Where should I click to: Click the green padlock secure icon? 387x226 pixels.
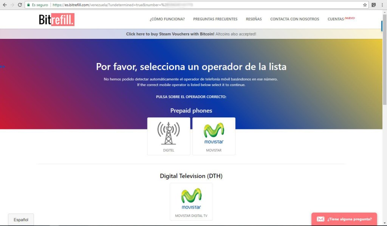pyautogui.click(x=28, y=5)
